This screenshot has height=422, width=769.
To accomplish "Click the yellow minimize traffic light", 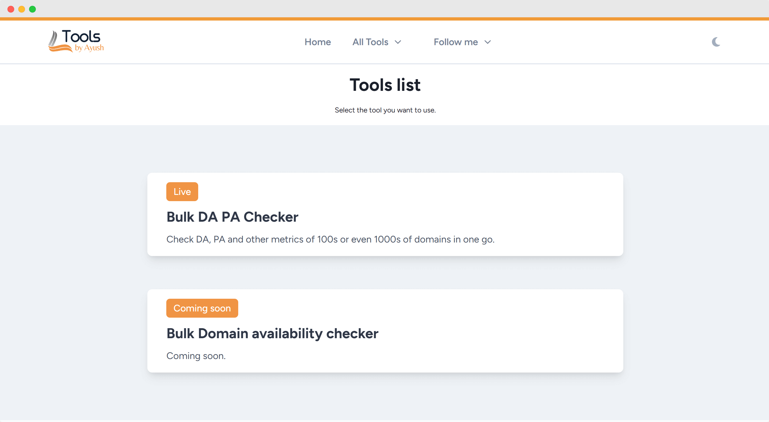I will [x=21, y=9].
